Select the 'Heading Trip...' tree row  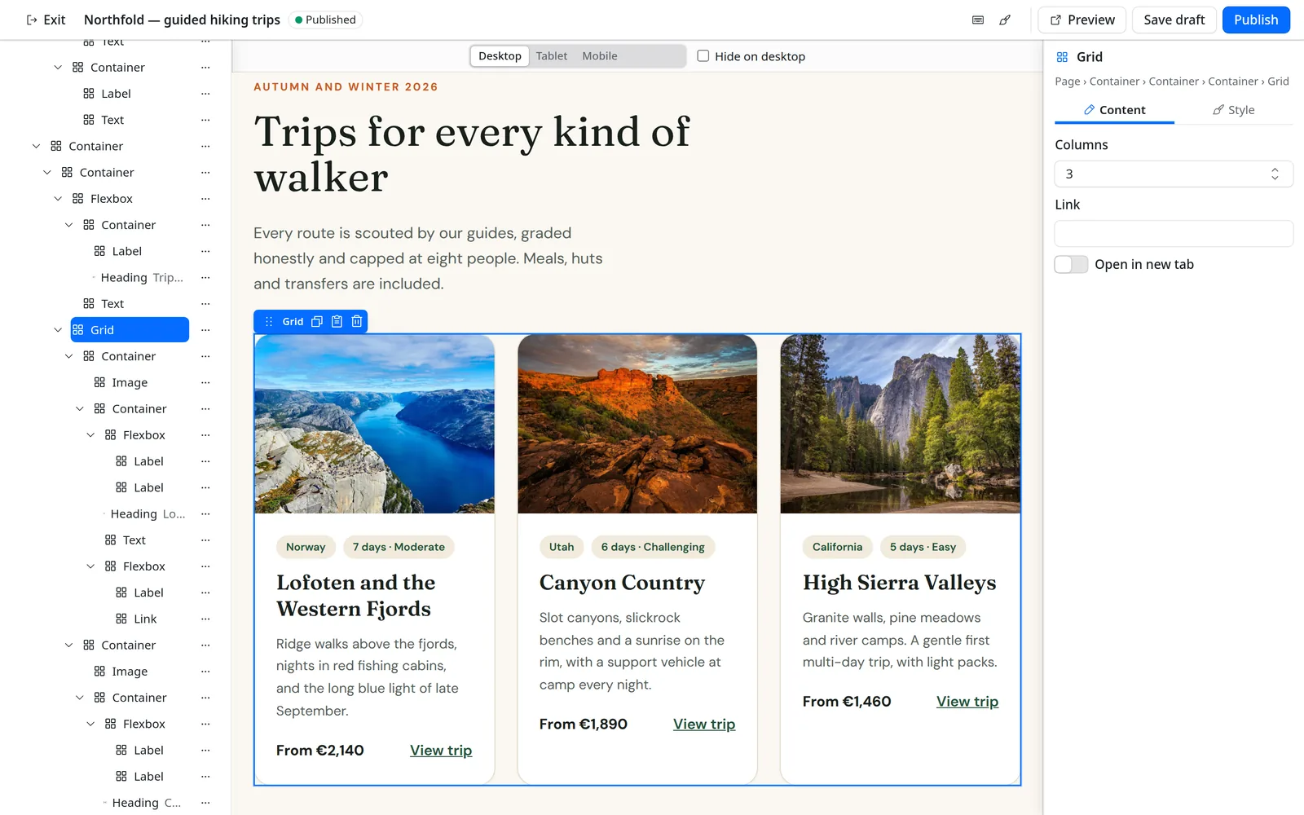(x=141, y=278)
